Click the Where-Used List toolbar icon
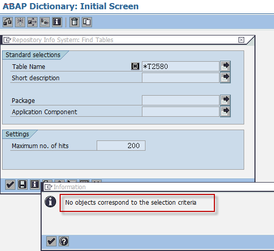This screenshot has width=274, height=251. (x=32, y=22)
